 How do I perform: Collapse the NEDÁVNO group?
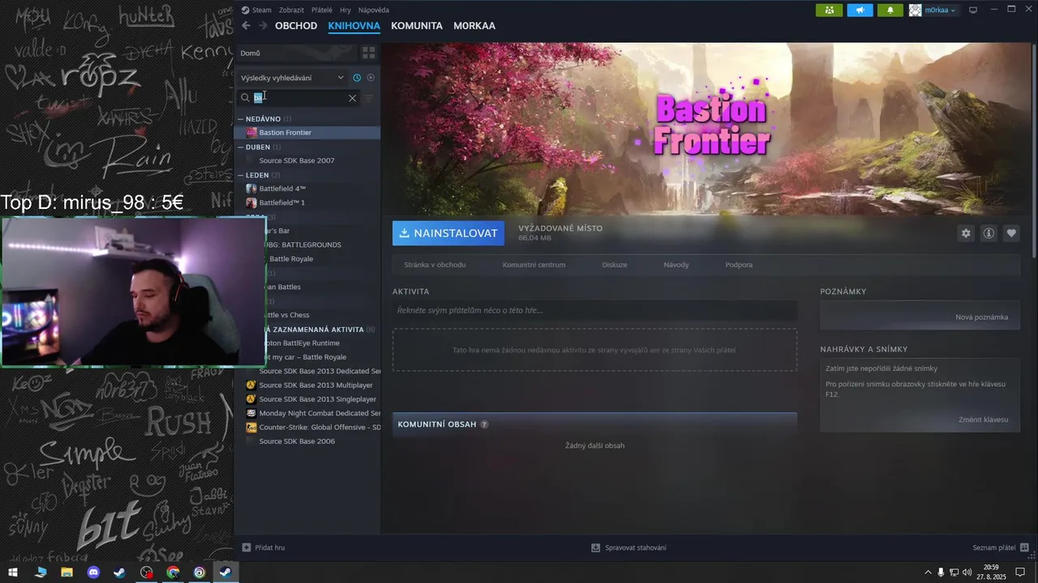tap(263, 119)
